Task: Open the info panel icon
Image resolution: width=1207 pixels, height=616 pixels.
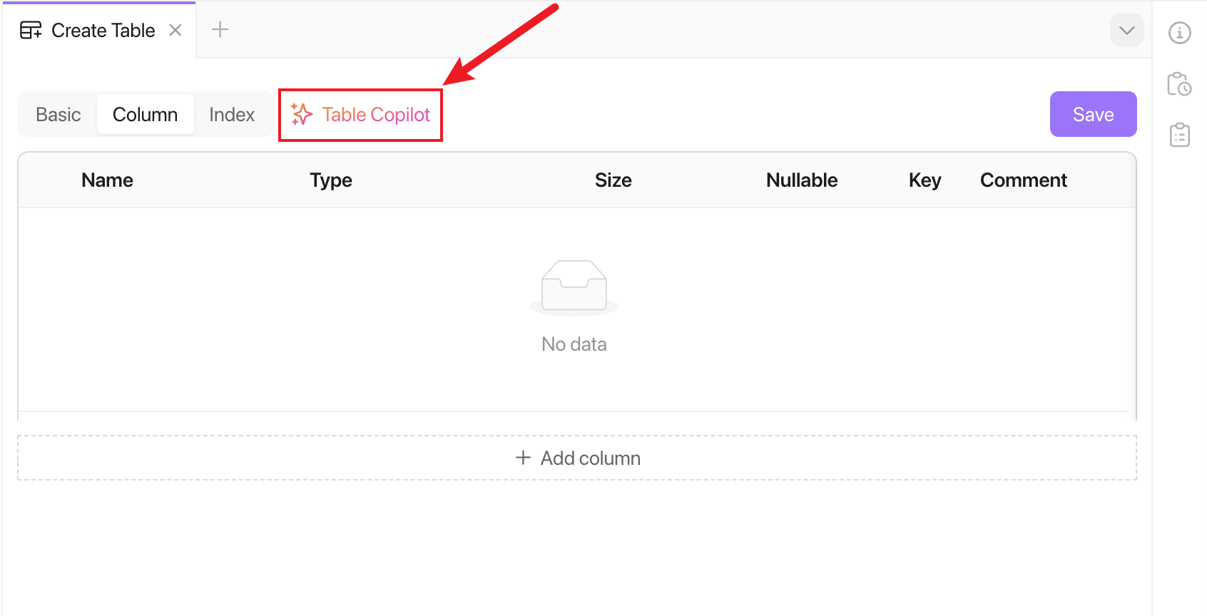Action: pyautogui.click(x=1180, y=33)
